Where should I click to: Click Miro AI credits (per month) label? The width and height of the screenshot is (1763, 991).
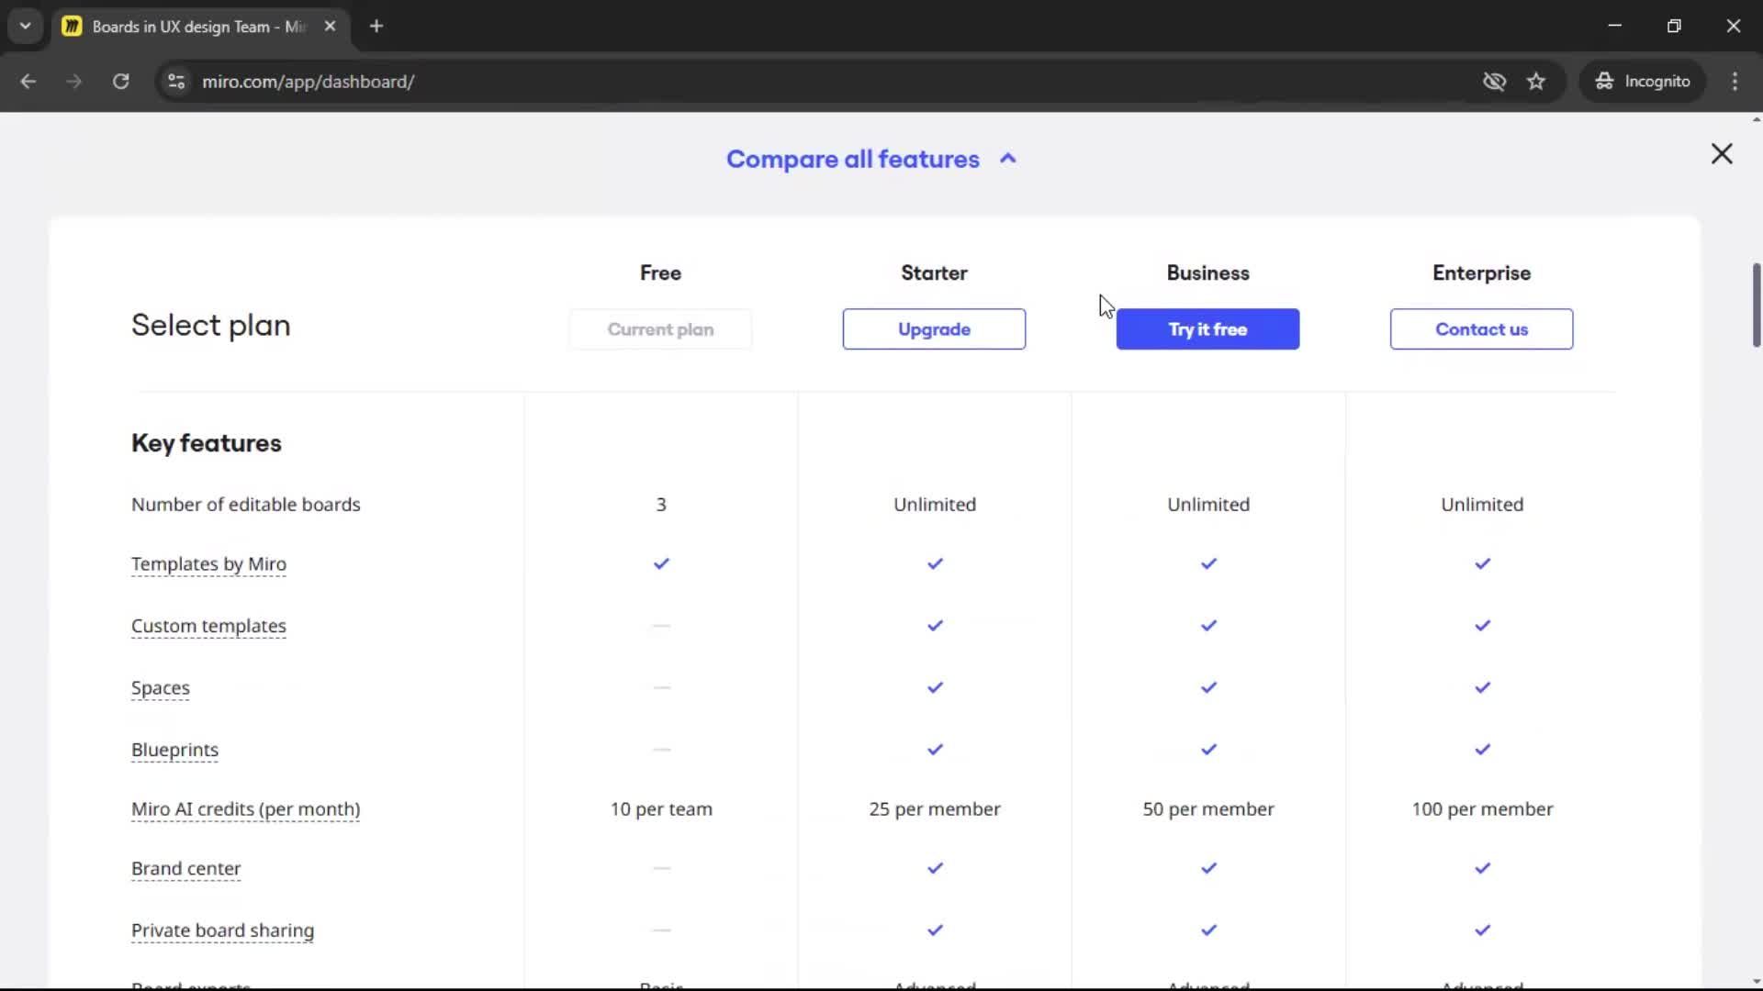click(x=245, y=809)
